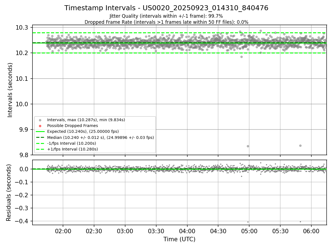Click the x-axis tick label 03:30

[x=156, y=231]
